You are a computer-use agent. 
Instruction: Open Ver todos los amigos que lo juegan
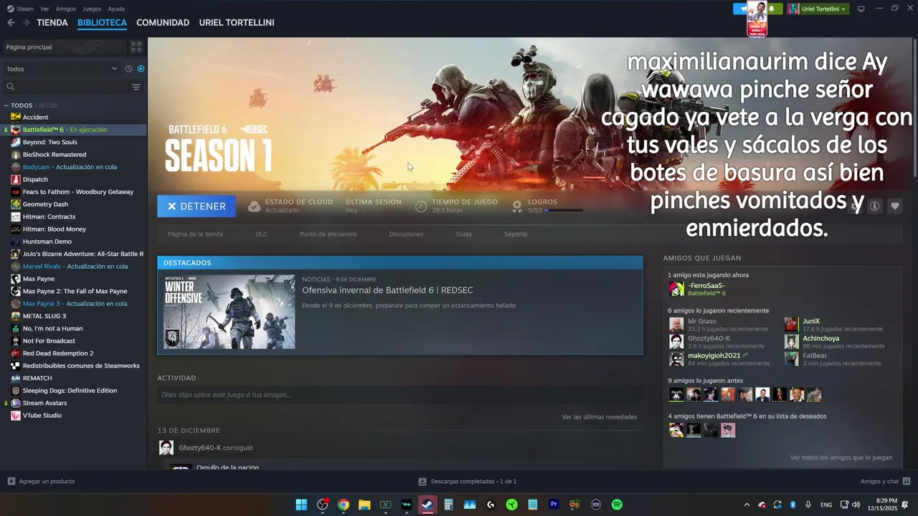tap(841, 457)
